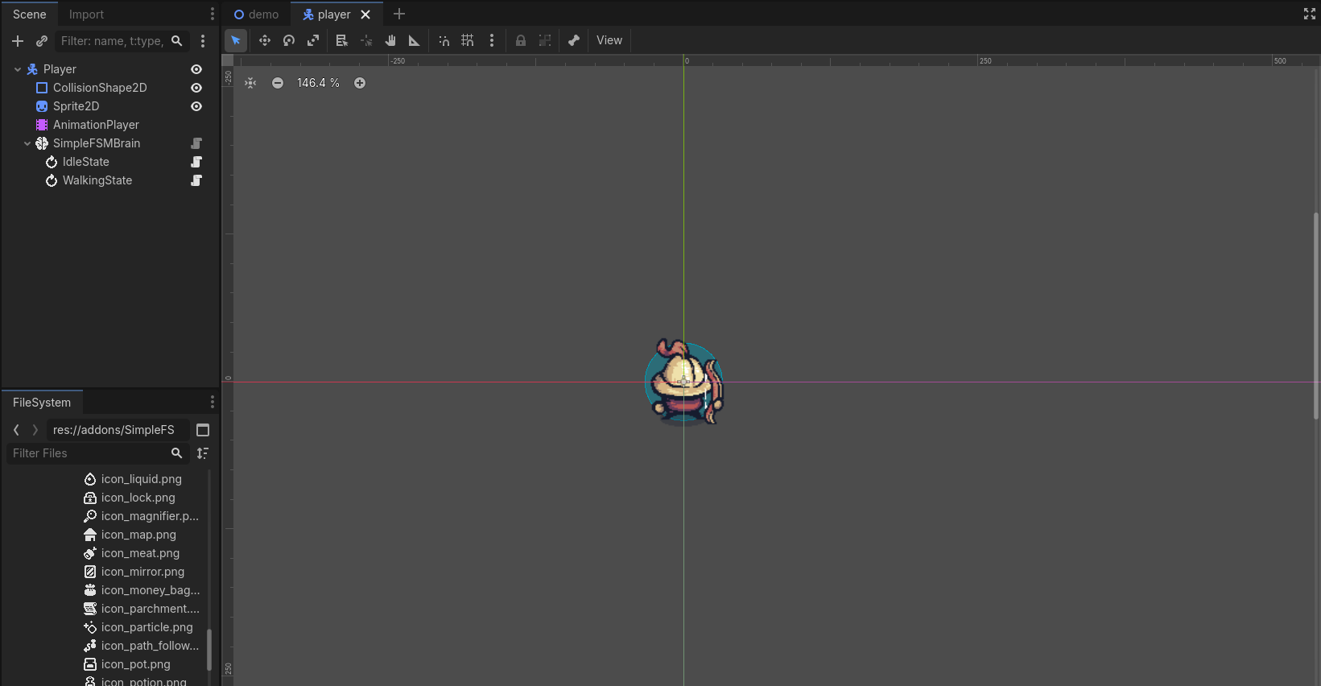Toggle FileSystem split view mode

click(x=203, y=430)
